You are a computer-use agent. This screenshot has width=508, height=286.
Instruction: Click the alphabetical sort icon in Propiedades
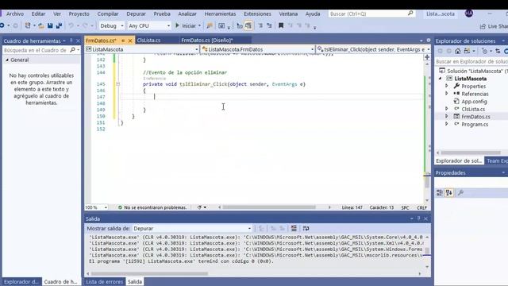click(x=449, y=193)
